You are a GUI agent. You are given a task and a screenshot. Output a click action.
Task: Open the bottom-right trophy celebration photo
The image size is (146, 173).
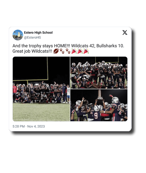pyautogui.click(x=99, y=105)
